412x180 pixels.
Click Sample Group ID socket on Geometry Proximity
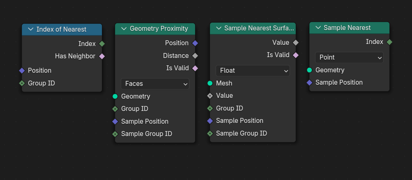[x=115, y=134]
